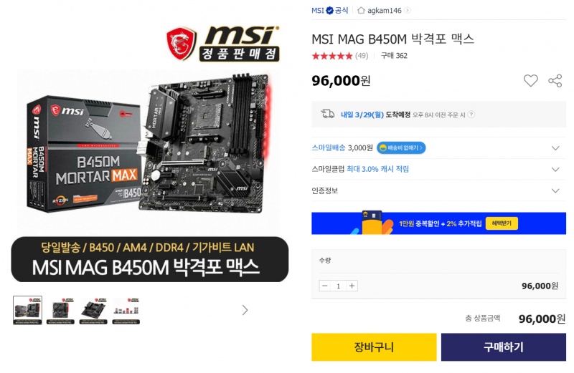Select the second product thumbnail

pos(60,311)
